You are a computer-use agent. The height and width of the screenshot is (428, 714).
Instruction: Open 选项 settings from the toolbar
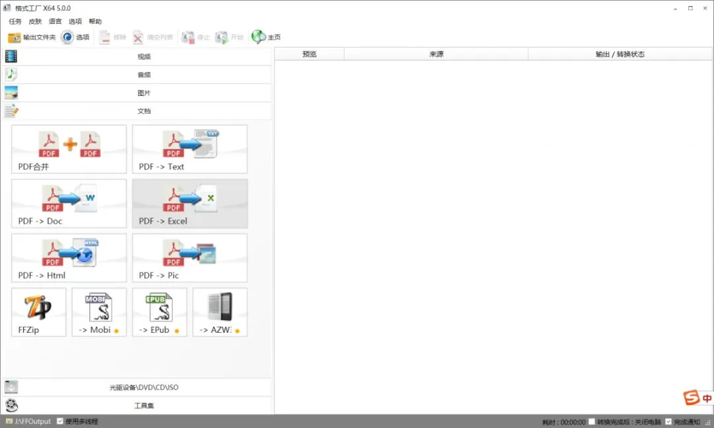click(x=75, y=38)
